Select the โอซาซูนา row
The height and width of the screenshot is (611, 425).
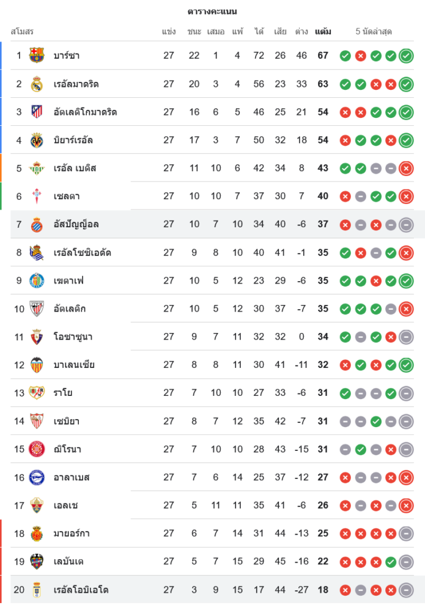point(73,337)
